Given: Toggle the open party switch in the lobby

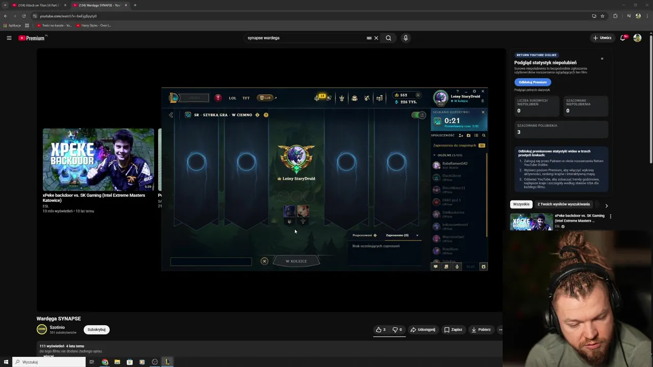Looking at the screenshot, I should pyautogui.click(x=419, y=115).
